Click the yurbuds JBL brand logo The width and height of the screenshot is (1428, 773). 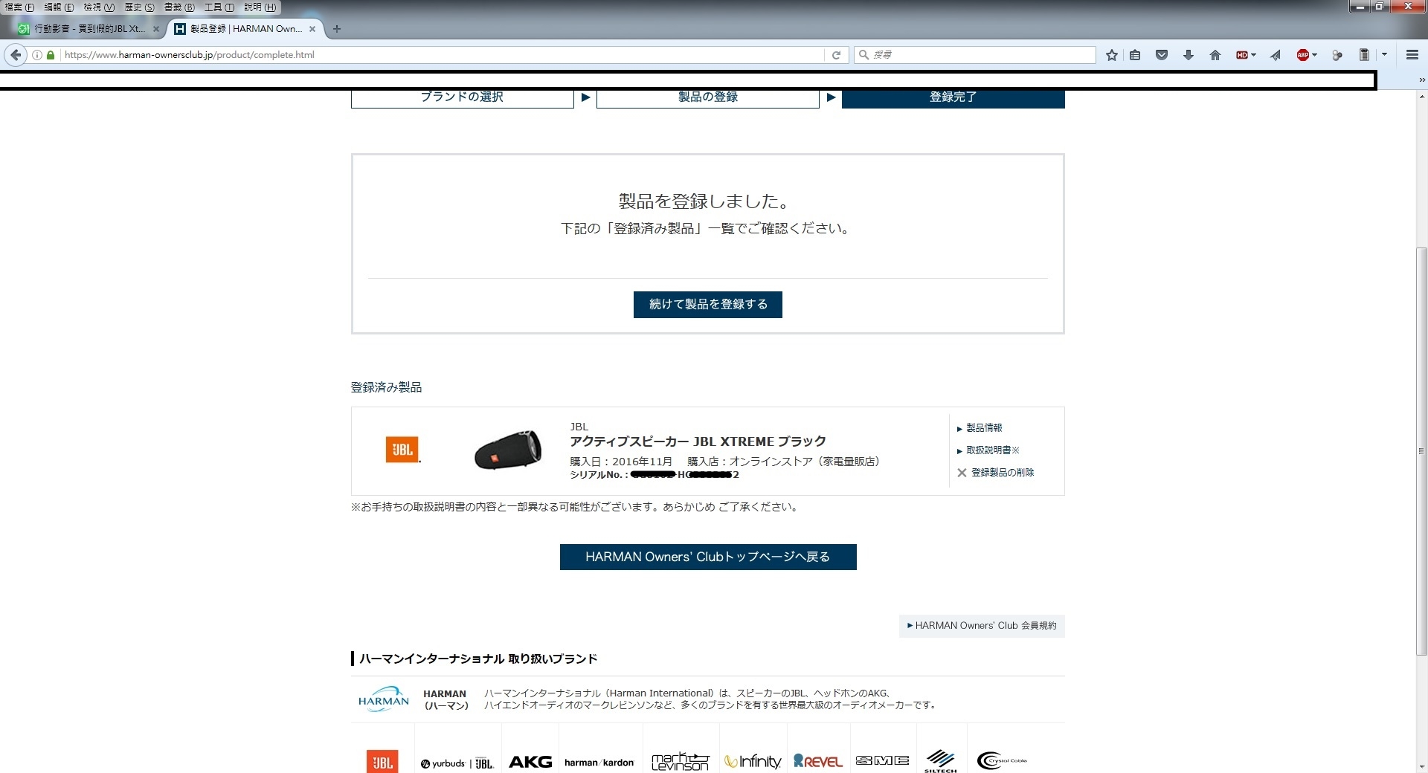[x=457, y=763]
